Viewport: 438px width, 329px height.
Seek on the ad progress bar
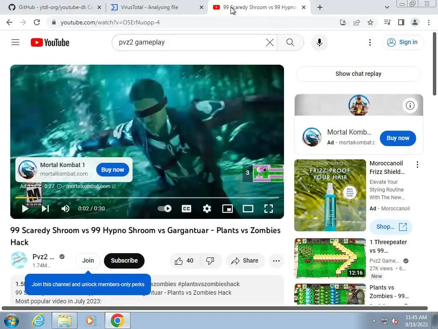[x=147, y=197]
